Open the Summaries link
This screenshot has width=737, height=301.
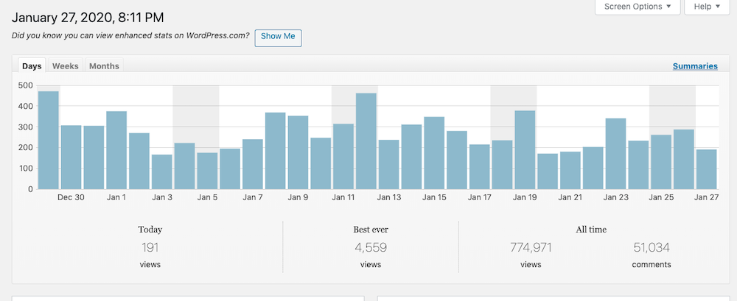click(694, 66)
